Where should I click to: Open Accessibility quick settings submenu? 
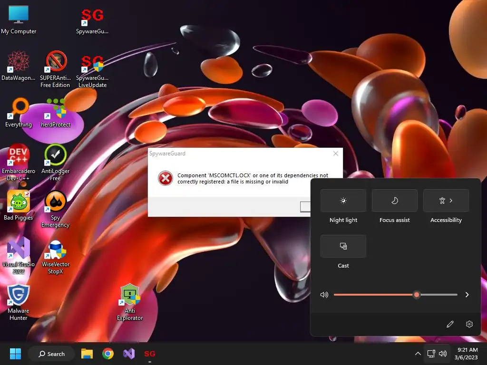point(446,201)
